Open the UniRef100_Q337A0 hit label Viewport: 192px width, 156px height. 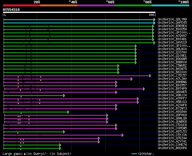point(172,52)
